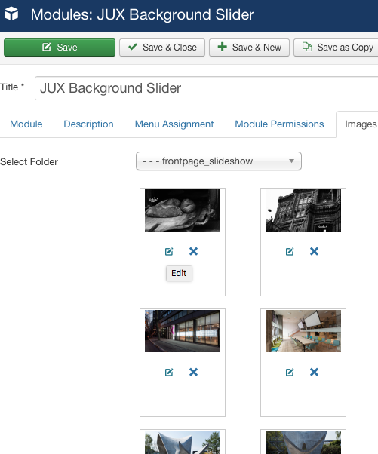The width and height of the screenshot is (378, 454).
Task: Click the Title input field
Action: click(206, 88)
